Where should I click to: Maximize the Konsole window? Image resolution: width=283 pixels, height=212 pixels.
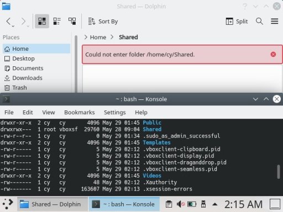266,99
